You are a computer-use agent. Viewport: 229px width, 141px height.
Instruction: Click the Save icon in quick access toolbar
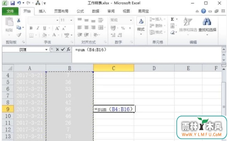point(12,3)
